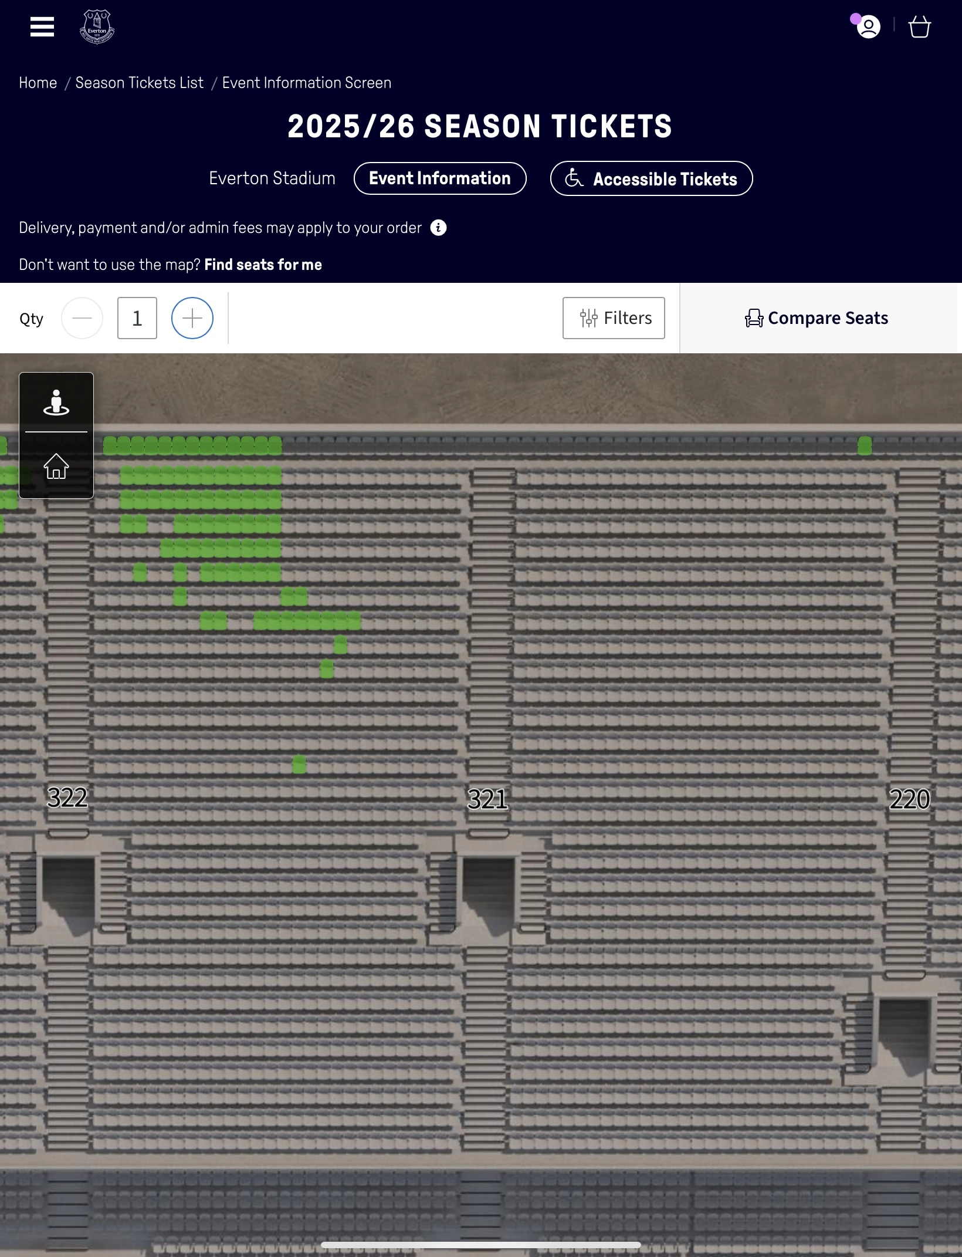
Task: Reset map with the home icon
Action: tap(56, 466)
